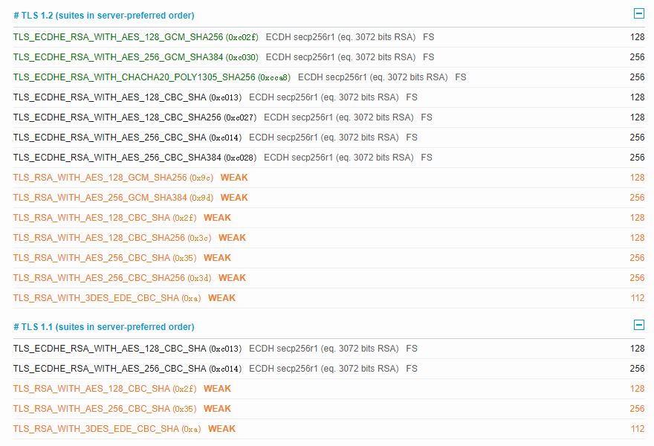
Task: Select TLS_ECDHE_RSA_WITH_AES_128_GCM_SHA256 cipher suite name
Action: coord(118,37)
